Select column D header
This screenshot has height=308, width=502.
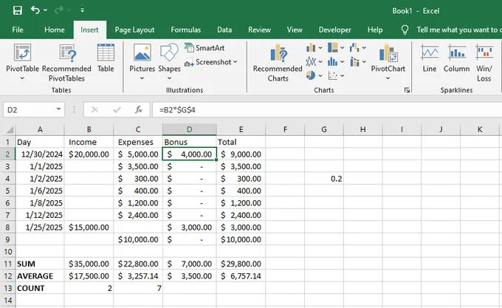tap(190, 129)
